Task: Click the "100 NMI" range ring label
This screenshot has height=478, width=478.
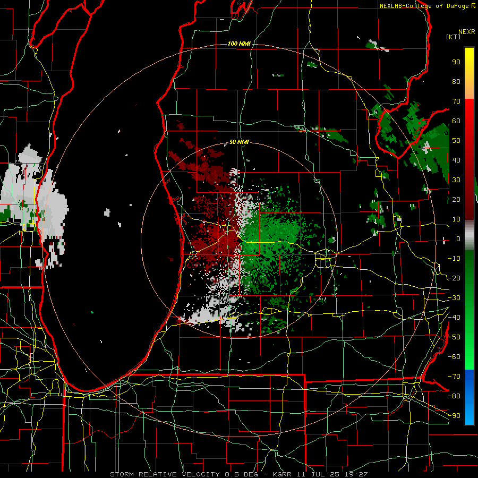Action: 239,44
